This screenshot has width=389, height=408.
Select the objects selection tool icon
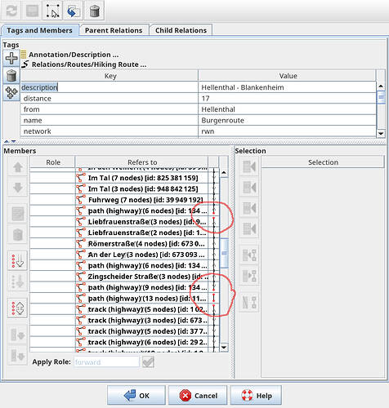[x=52, y=11]
